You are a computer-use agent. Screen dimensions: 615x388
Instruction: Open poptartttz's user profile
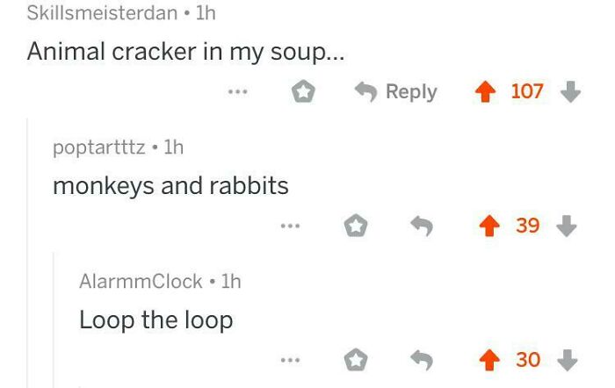tap(98, 147)
